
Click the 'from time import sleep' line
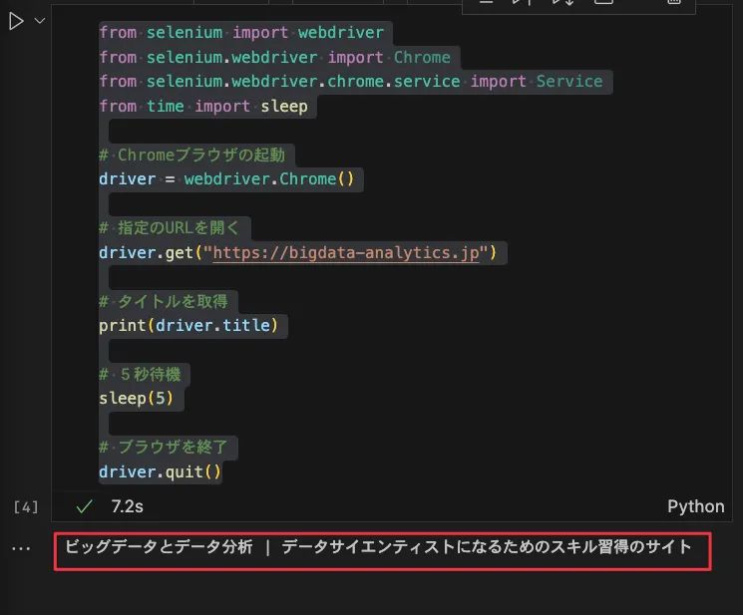[203, 106]
